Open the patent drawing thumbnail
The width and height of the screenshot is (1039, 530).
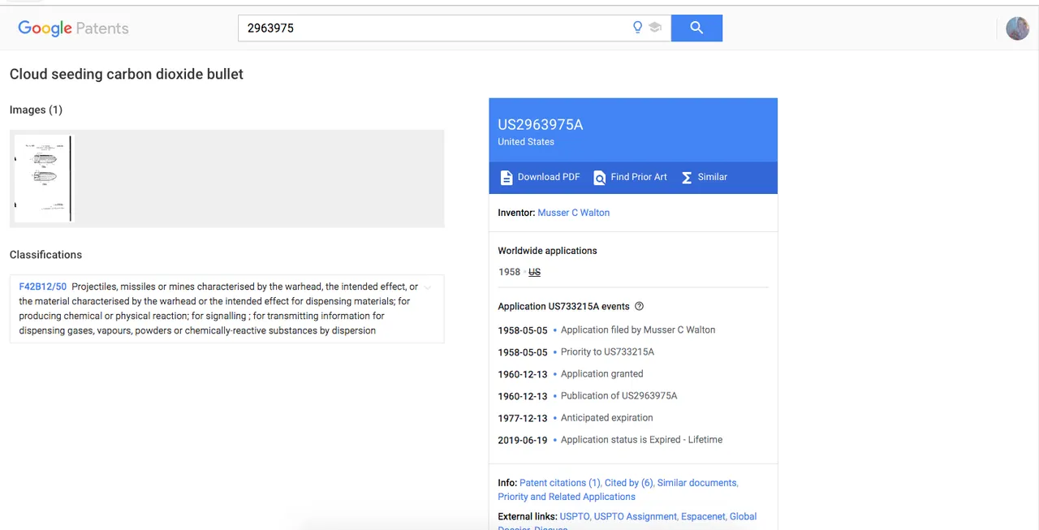tap(44, 179)
